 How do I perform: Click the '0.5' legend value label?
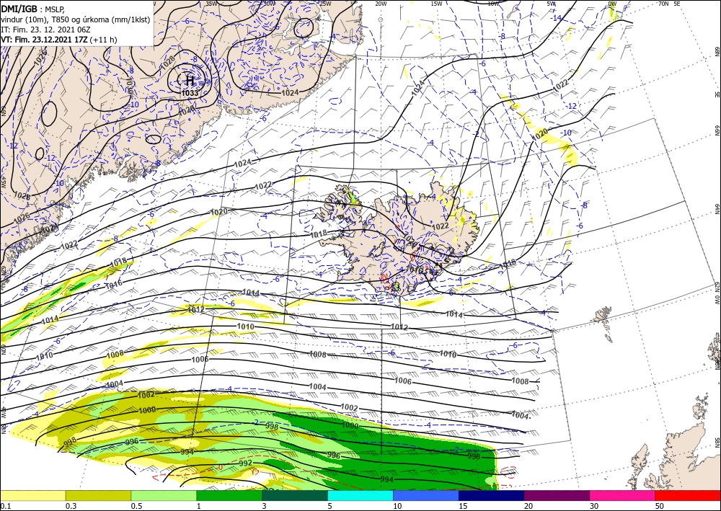click(x=136, y=506)
